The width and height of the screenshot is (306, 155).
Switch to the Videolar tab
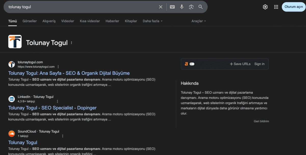point(68,21)
